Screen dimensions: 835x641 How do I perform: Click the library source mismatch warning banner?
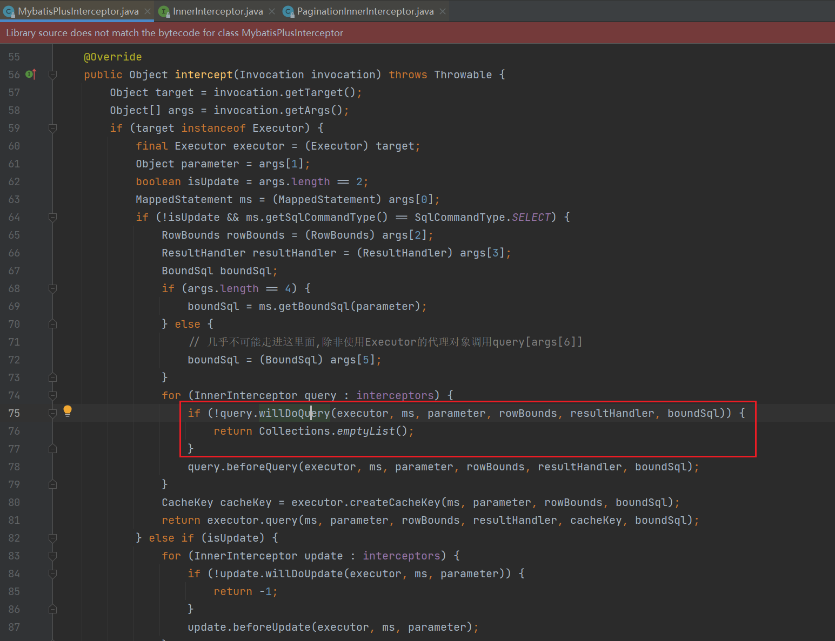(x=175, y=33)
